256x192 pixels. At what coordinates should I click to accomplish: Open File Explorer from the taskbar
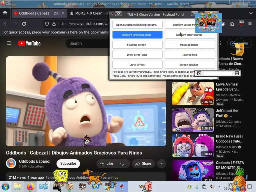point(17,186)
